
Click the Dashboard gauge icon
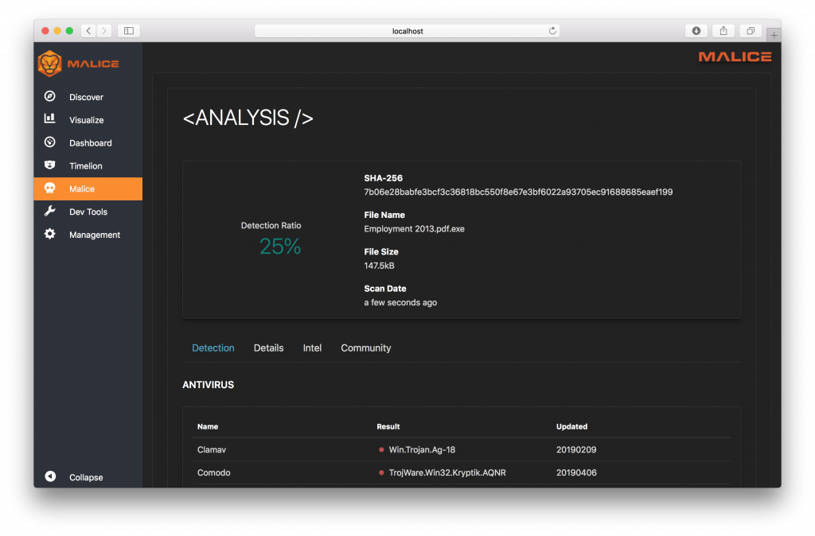[50, 142]
